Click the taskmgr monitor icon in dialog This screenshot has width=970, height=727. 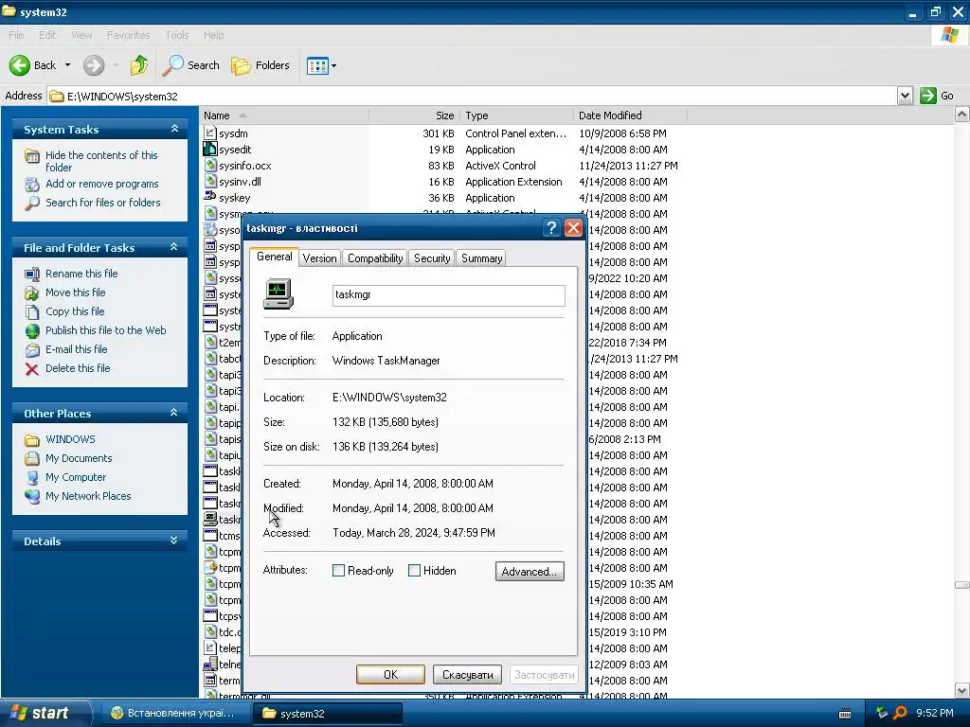tap(278, 293)
